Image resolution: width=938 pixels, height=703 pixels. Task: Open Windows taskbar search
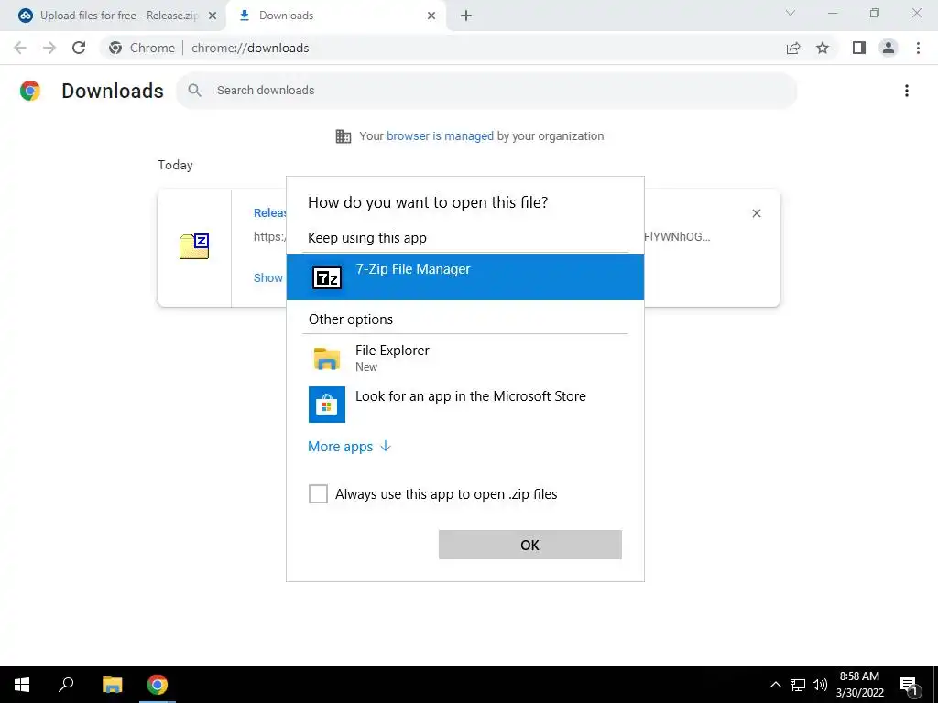click(66, 685)
